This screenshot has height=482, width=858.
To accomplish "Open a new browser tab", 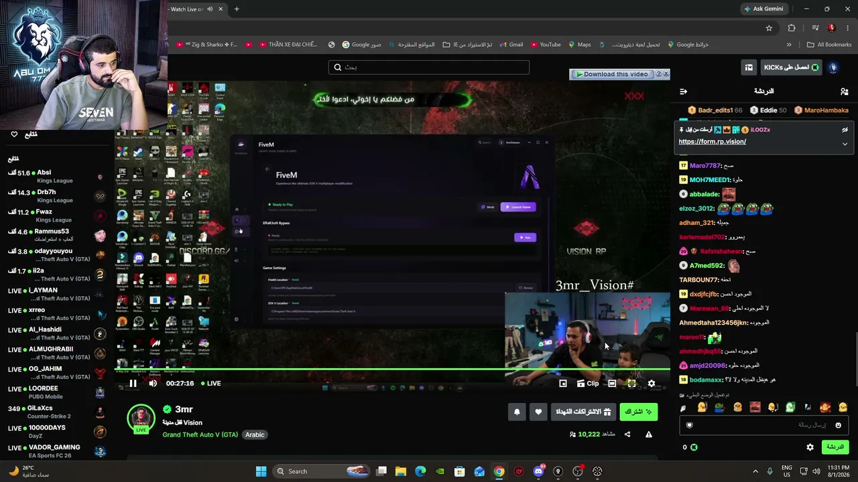I will coord(237,9).
